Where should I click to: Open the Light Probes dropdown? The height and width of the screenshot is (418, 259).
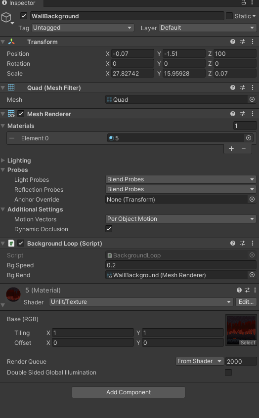[180, 179]
